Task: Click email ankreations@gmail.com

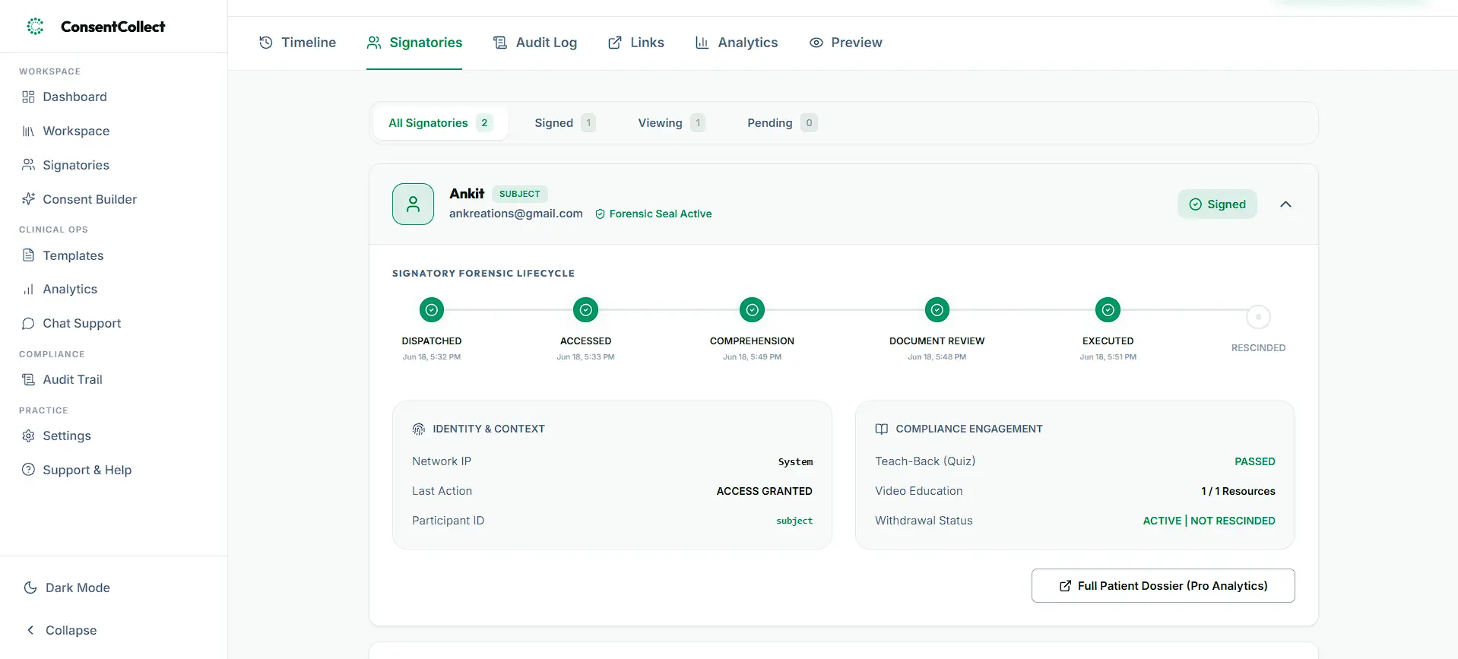Action: 516,214
